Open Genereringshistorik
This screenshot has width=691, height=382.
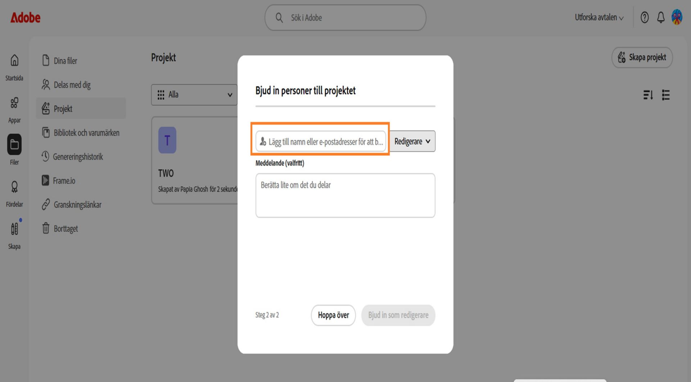pos(81,157)
